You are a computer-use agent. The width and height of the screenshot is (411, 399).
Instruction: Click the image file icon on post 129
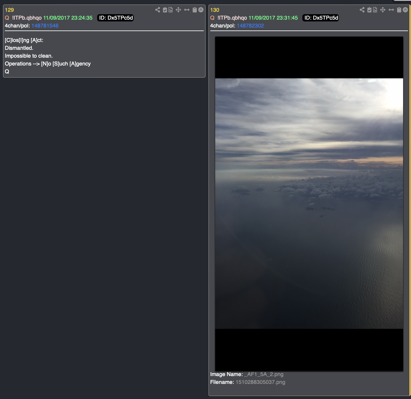pyautogui.click(x=170, y=10)
